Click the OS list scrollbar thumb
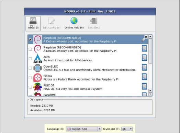This screenshot has height=133, width=180. 150,51
